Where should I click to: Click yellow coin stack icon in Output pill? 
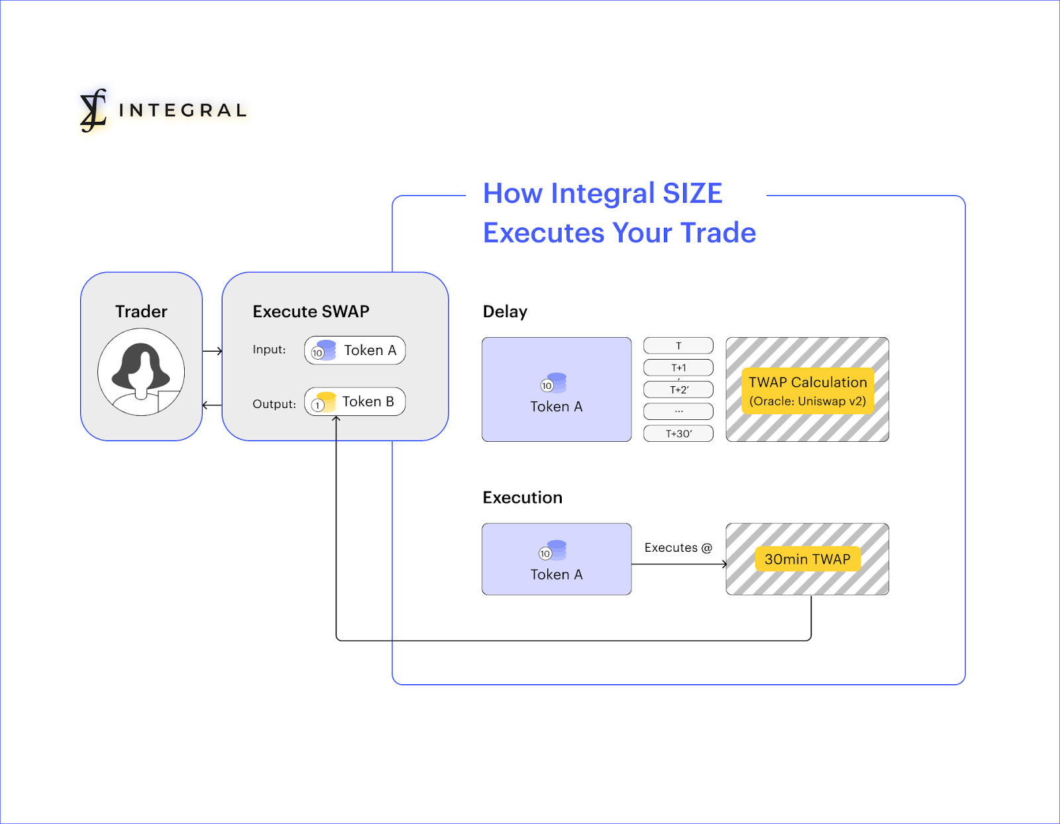click(324, 402)
